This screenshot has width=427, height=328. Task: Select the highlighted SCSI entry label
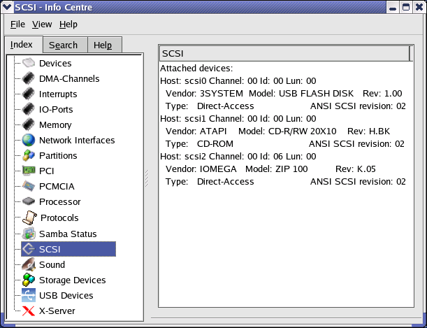pyautogui.click(x=50, y=249)
